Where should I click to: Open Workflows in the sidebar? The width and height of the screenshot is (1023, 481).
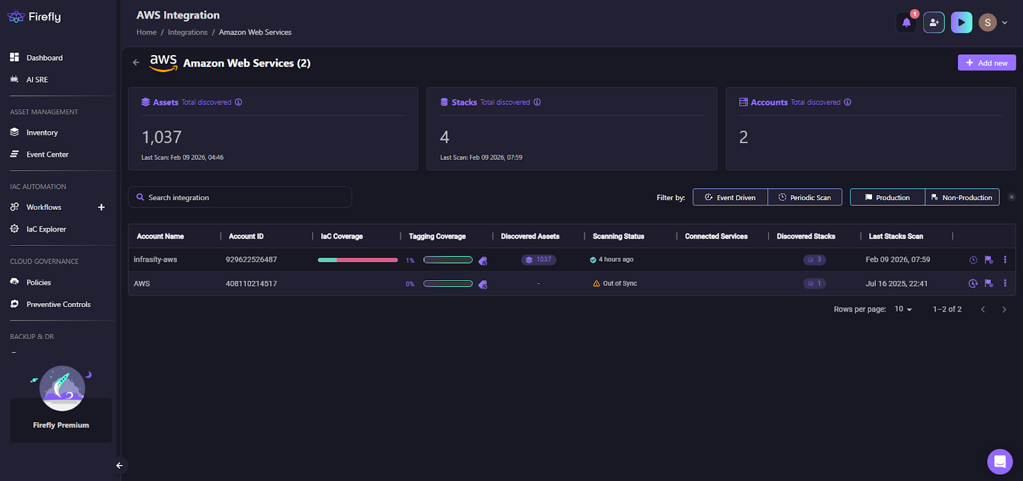click(x=43, y=207)
